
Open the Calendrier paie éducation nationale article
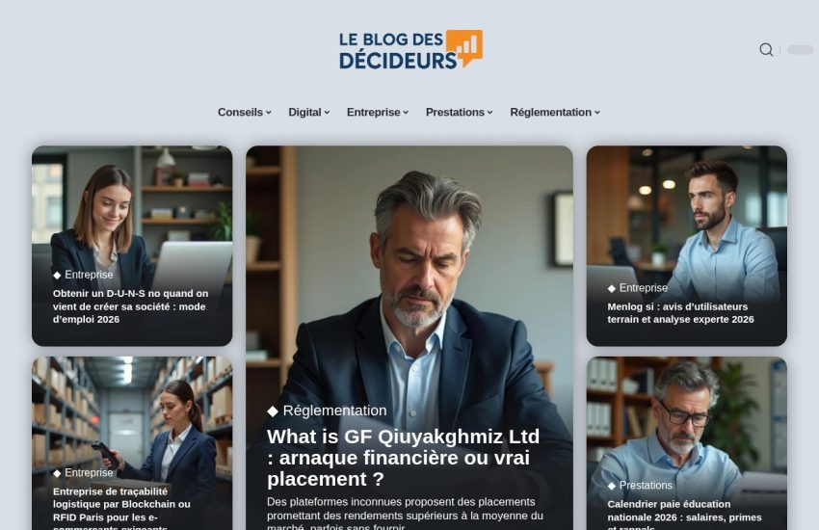(x=684, y=516)
